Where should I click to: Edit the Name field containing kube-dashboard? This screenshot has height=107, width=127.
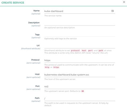pos(80,11)
